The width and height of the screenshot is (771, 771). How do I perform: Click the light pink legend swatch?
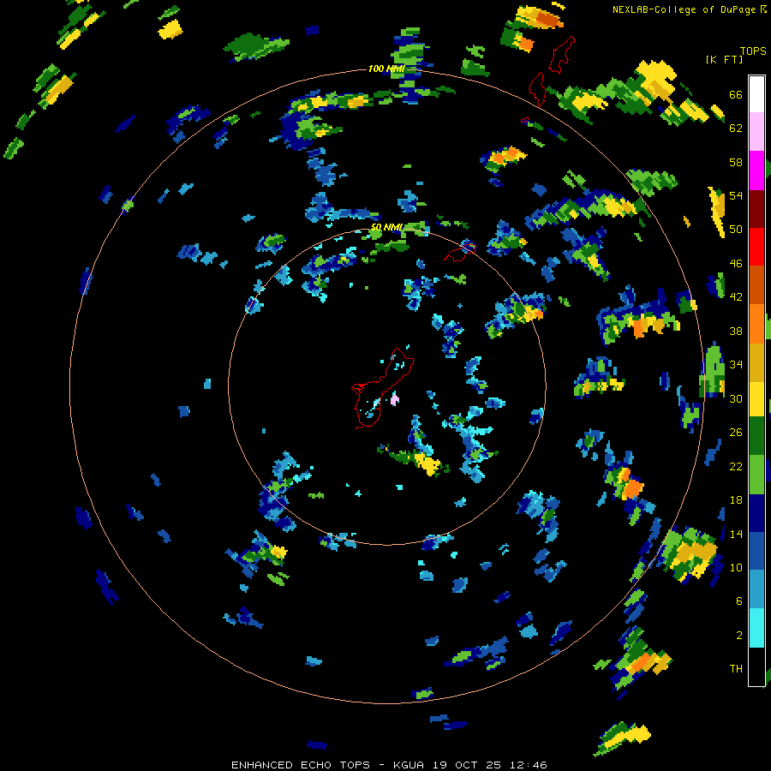pyautogui.click(x=756, y=131)
